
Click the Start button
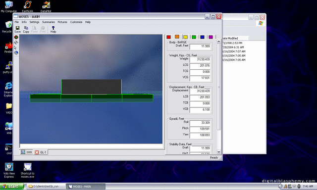pos(11,187)
